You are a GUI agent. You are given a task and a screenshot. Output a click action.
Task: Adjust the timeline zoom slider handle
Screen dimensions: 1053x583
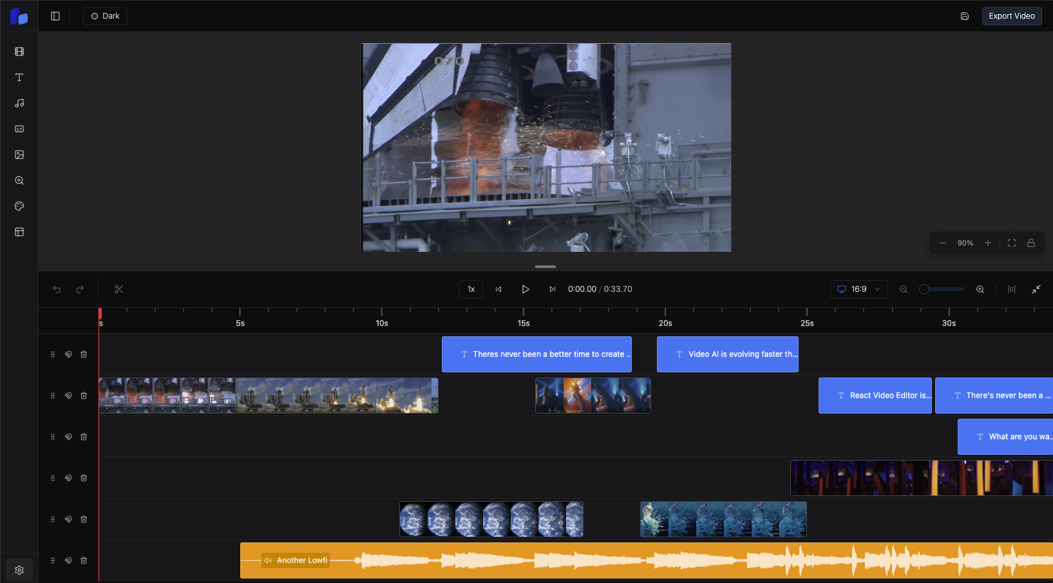(924, 289)
